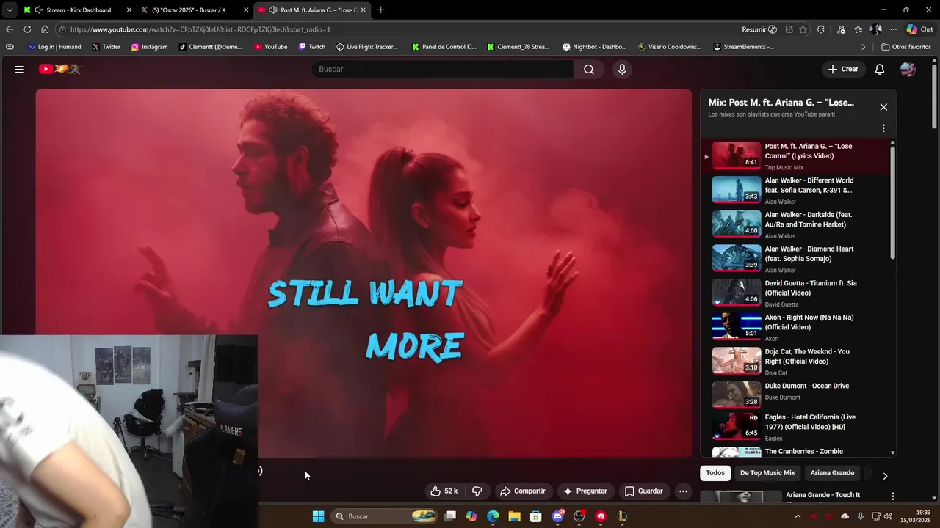Open the Instagram bookmark
This screenshot has width=940, height=528.
point(149,47)
